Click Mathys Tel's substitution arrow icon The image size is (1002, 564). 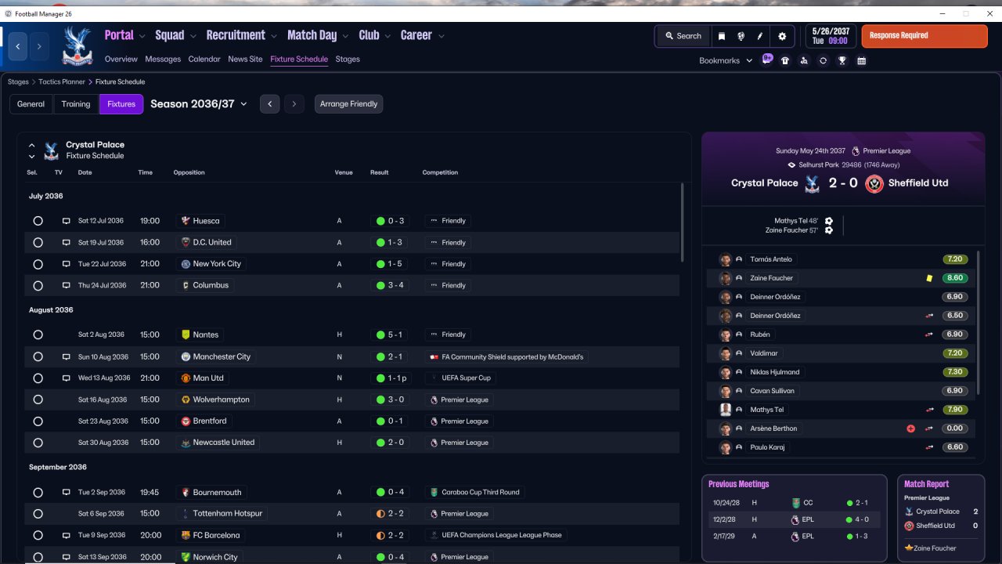tap(929, 410)
